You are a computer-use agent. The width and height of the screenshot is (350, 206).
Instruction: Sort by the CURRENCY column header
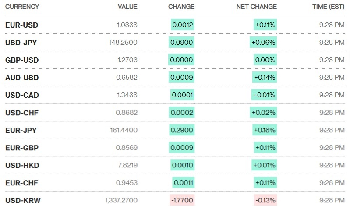coord(22,7)
